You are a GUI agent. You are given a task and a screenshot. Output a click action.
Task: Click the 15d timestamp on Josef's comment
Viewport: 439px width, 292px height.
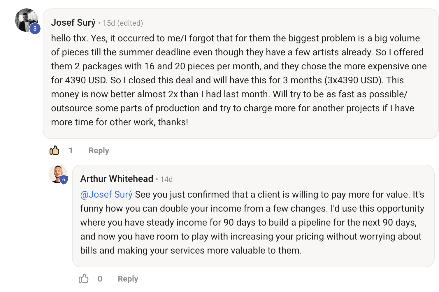pos(109,23)
